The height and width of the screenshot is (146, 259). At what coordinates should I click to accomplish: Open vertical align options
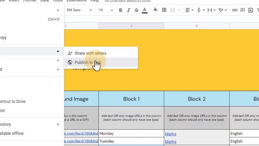tap(201, 10)
